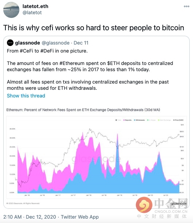Click Show this thread link
The image size is (193, 223).
coord(26,96)
